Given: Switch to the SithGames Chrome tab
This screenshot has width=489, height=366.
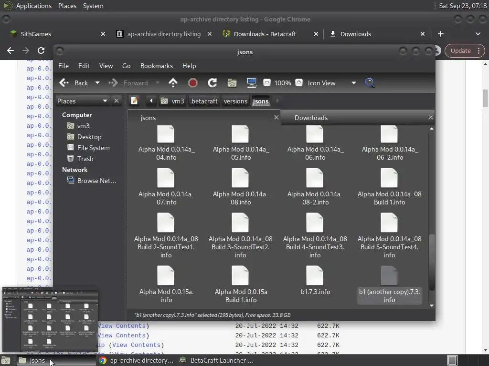Looking at the screenshot, I should click(x=58, y=34).
